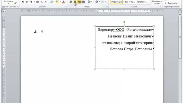The width and height of the screenshot is (183, 103).
Task: Underline text with the Ч button
Action: click(x=31, y=2)
